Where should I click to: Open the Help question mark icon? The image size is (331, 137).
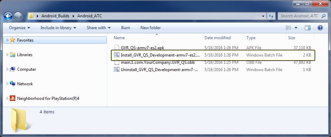[320, 28]
